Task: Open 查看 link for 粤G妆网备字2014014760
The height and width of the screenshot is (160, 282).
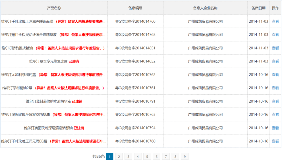Action: [275, 21]
